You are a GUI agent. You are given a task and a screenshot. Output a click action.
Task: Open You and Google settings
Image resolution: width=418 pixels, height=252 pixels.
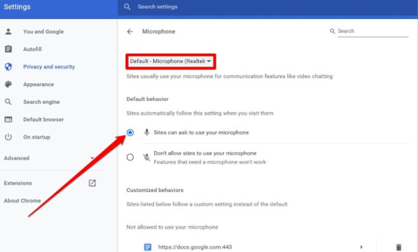click(44, 32)
